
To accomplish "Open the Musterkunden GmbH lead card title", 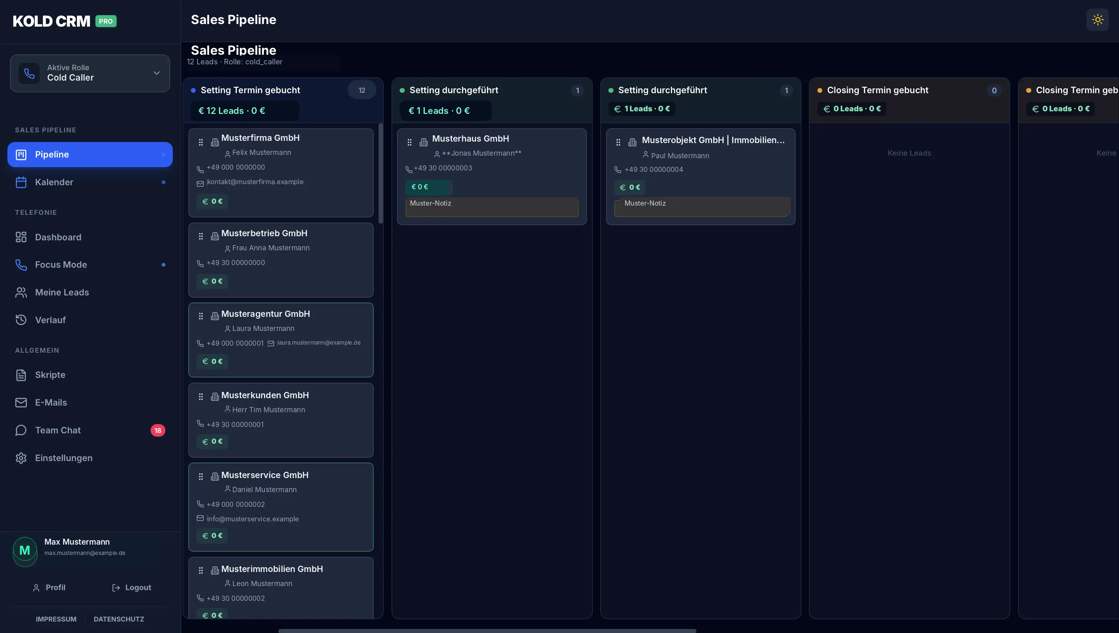I will tap(265, 395).
